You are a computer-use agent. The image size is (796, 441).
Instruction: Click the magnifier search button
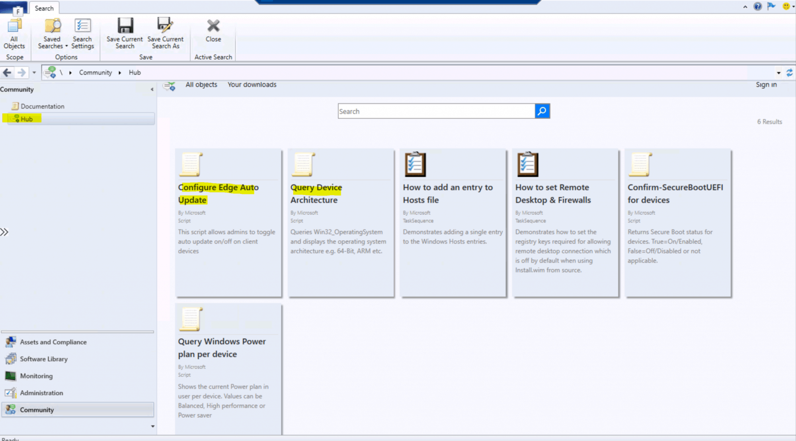(x=542, y=111)
